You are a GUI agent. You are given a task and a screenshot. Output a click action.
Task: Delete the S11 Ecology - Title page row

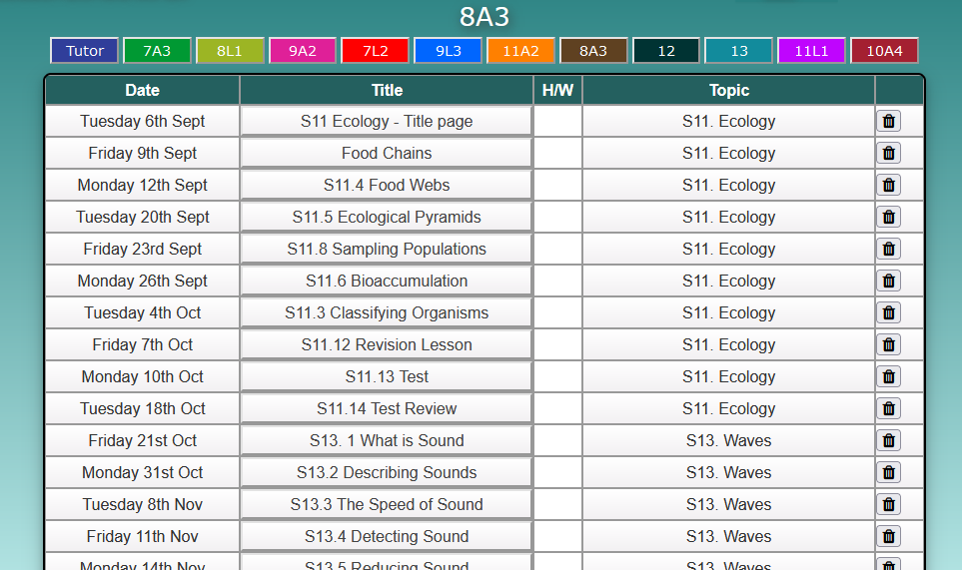tap(888, 122)
